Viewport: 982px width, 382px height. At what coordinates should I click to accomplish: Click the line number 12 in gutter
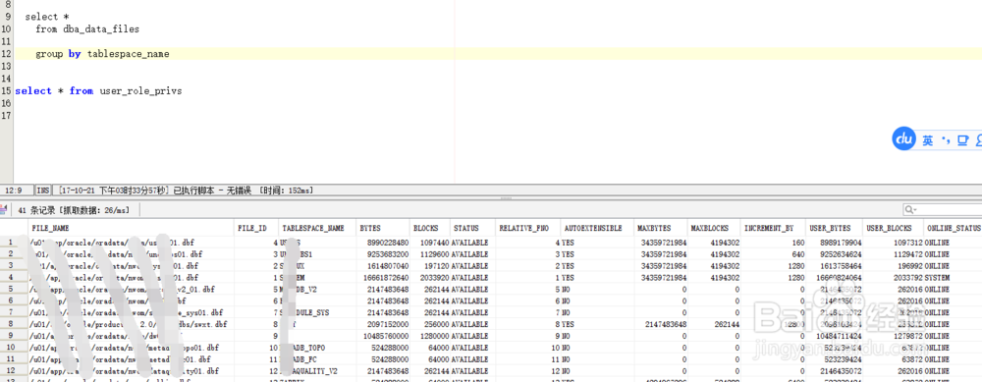pos(6,54)
